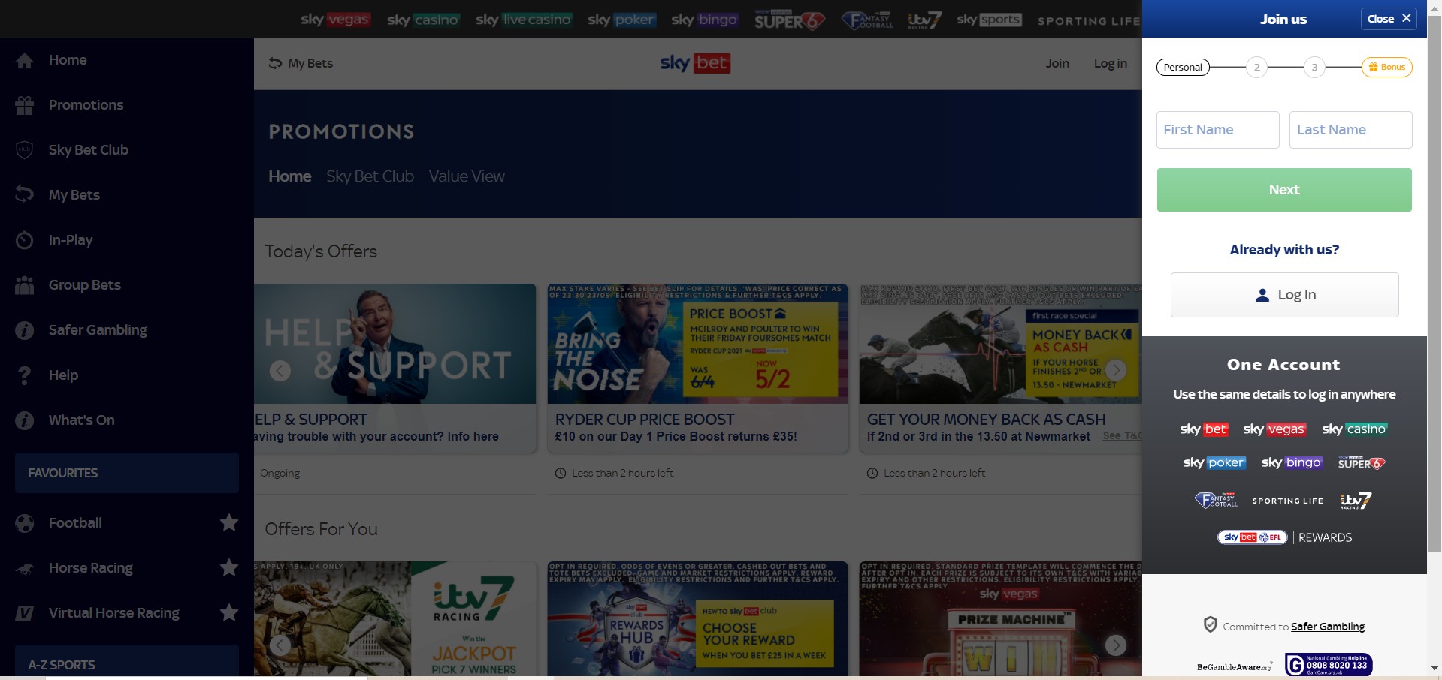Open Sky Sports from the top bar

tap(990, 20)
